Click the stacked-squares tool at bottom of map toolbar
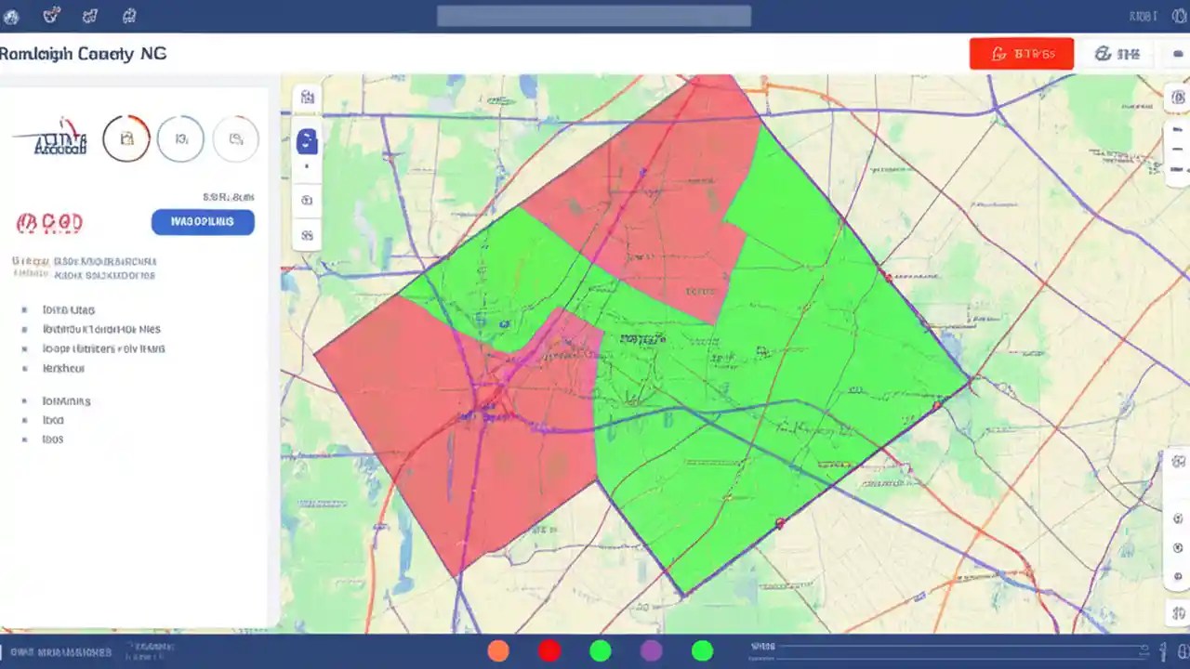 pyautogui.click(x=308, y=234)
